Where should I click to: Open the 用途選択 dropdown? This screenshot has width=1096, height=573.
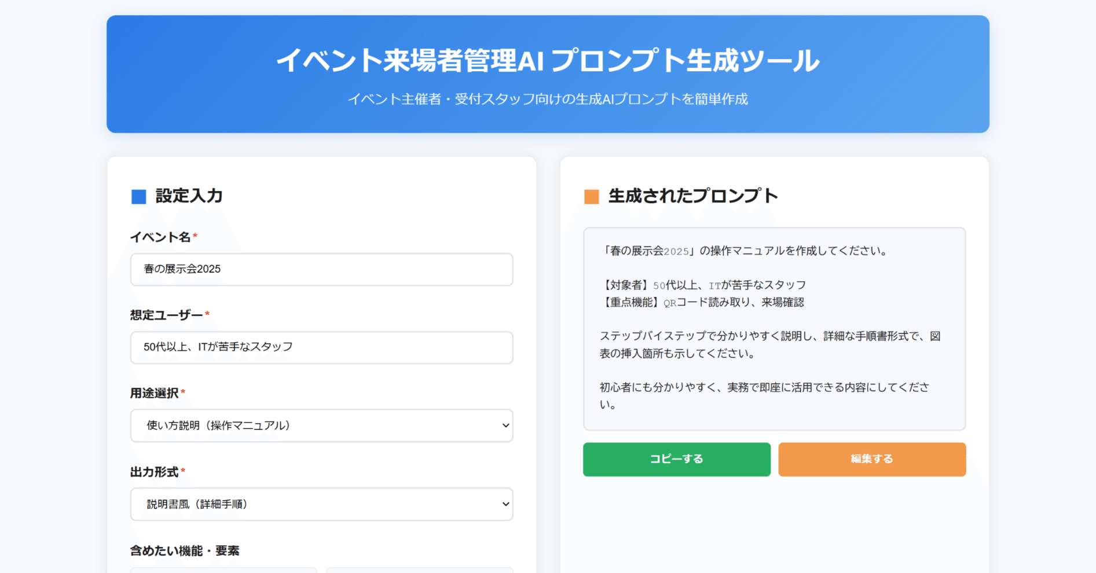point(321,425)
